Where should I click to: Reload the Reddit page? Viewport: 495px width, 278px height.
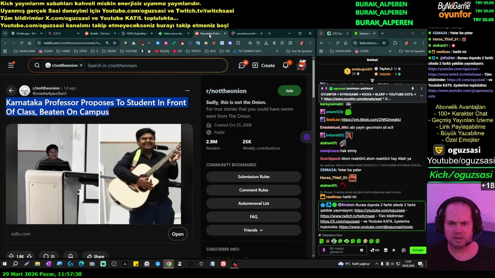21,43
